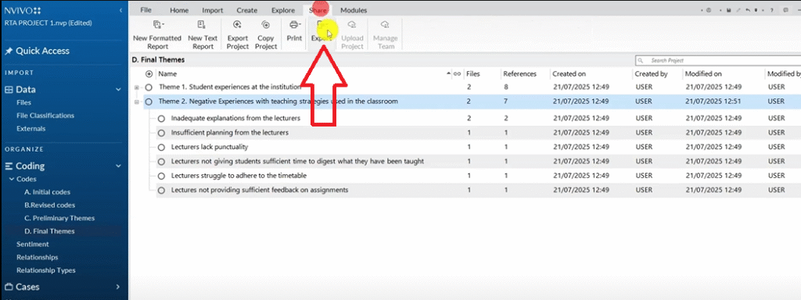The width and height of the screenshot is (801, 300).
Task: Expand the Theme 1 row
Action: click(x=136, y=87)
